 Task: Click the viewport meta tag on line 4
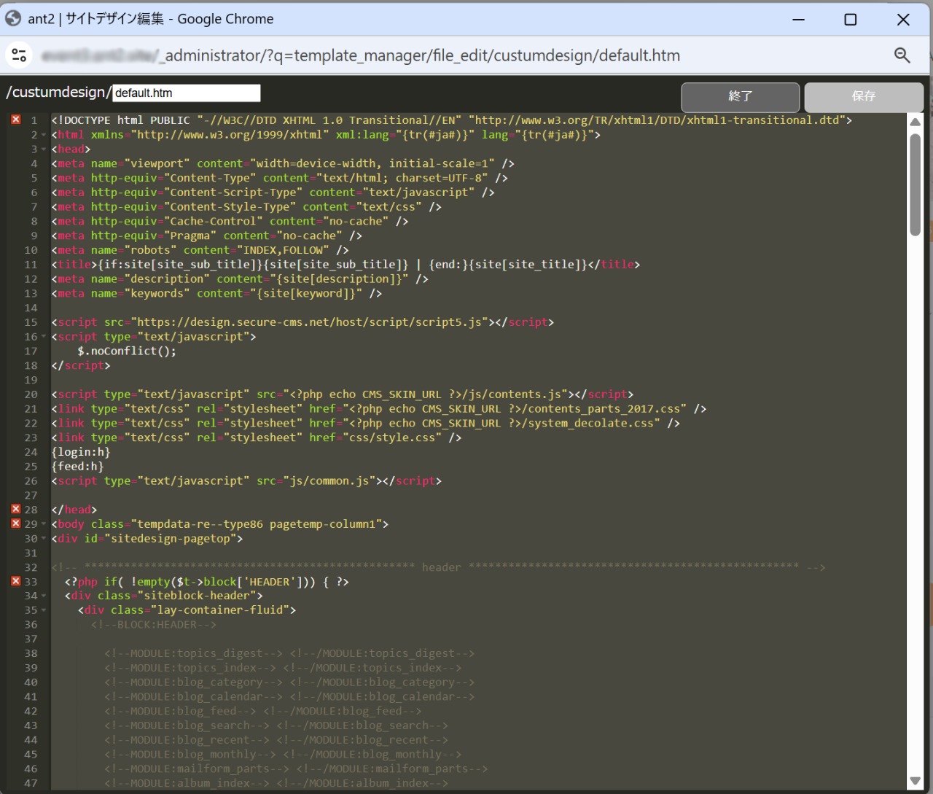pos(283,163)
